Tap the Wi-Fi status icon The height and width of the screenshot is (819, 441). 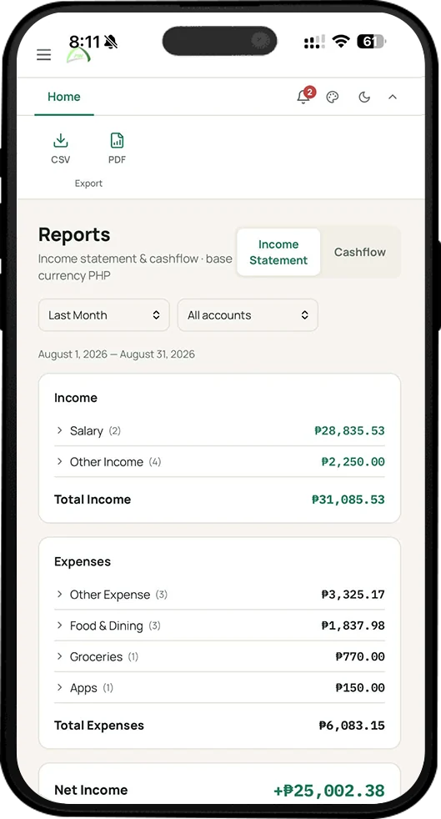341,42
